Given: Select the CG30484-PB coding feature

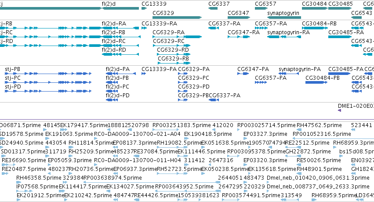Looking at the screenshot, I should point(316,82).
